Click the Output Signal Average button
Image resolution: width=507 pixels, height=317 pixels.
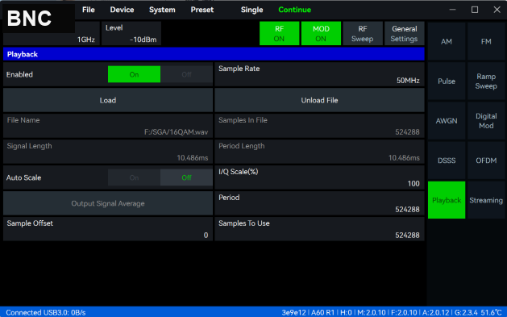[108, 203]
